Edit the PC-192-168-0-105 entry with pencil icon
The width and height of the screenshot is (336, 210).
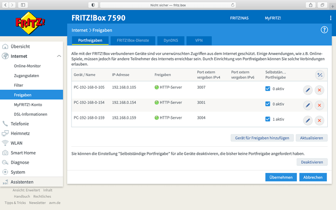[308, 90]
